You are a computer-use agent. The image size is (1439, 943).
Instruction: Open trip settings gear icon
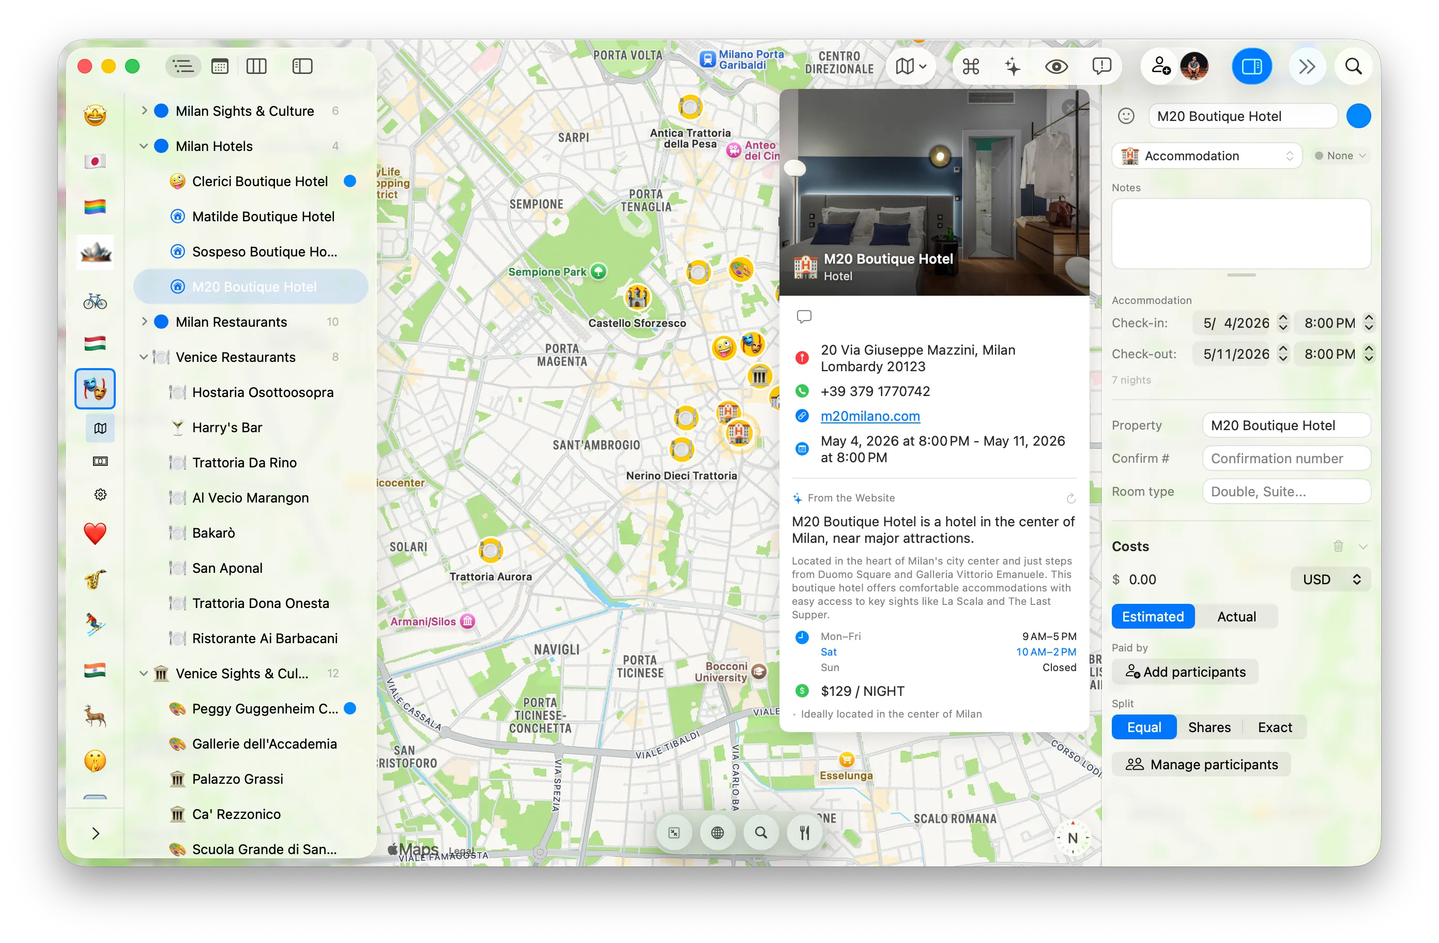(x=100, y=495)
